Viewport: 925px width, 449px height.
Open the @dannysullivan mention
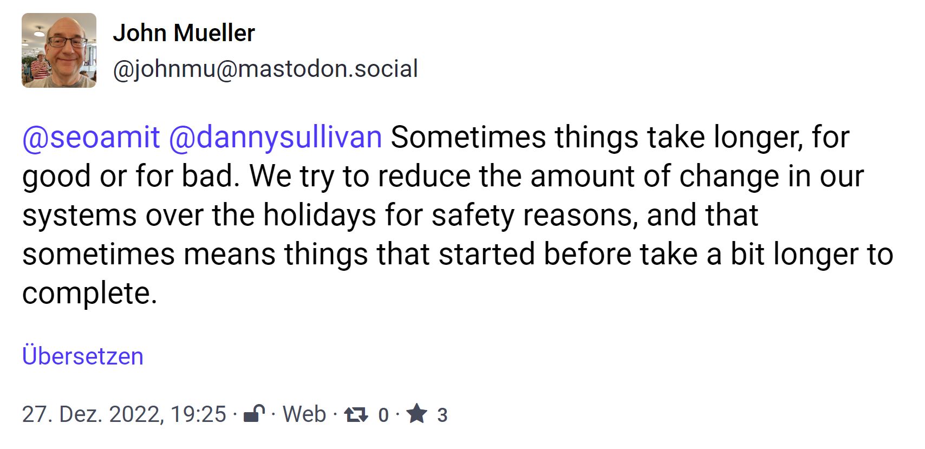[x=275, y=137]
